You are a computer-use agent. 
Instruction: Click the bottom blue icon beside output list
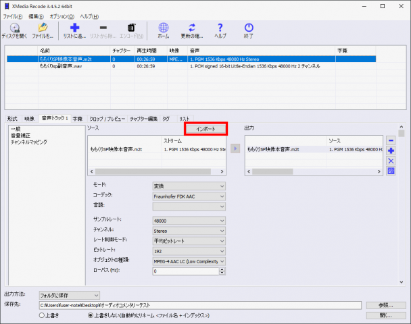pos(391,171)
